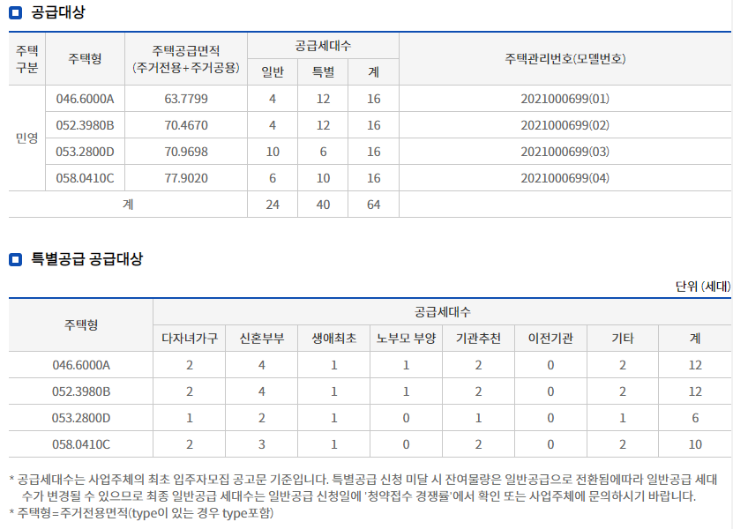Click 052.3980B row in special supply table
The height and width of the screenshot is (529, 733).
coord(370,391)
